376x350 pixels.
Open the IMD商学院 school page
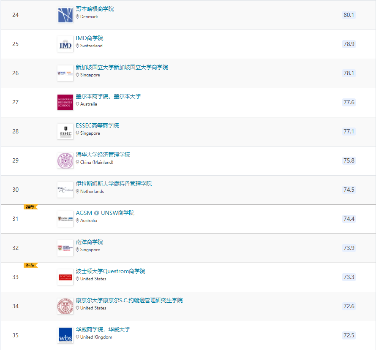pyautogui.click(x=89, y=38)
